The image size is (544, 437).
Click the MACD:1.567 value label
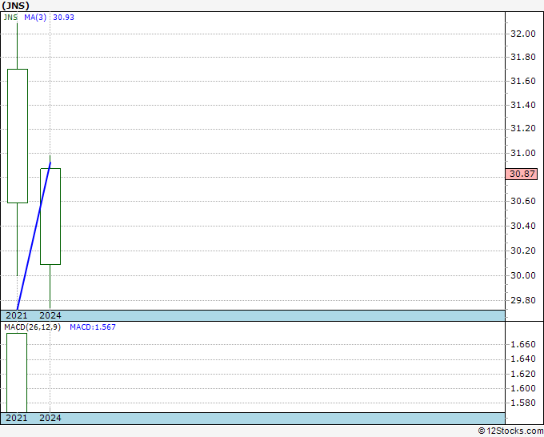point(93,327)
